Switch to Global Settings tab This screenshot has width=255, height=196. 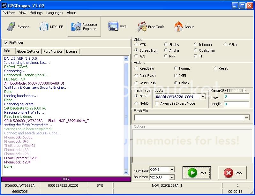28,51
